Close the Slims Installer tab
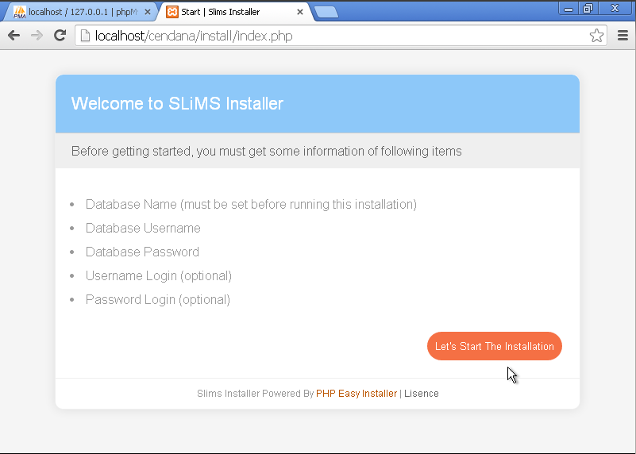Screen dimensions: 636x454 [x=300, y=12]
